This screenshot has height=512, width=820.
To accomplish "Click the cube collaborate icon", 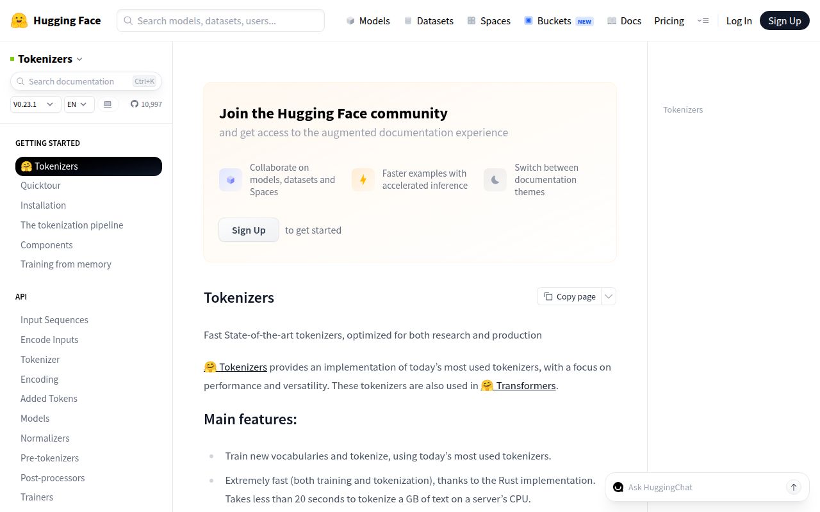I will 231,180.
